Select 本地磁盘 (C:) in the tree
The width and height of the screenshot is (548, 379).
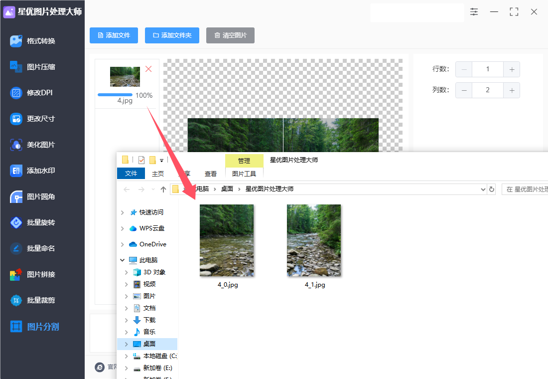coord(155,356)
